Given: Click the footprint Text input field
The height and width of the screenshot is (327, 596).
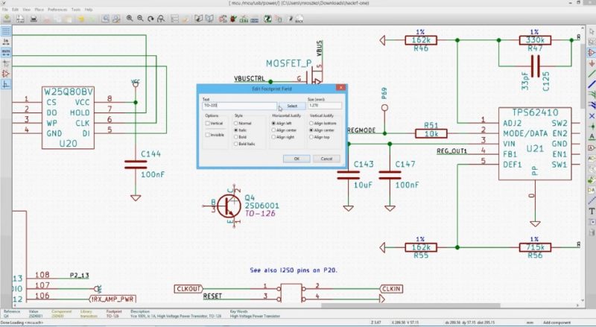Looking at the screenshot, I should click(239, 105).
